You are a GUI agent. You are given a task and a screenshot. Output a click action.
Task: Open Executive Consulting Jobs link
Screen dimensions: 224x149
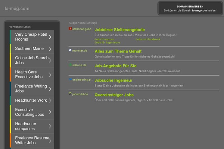[32, 112]
